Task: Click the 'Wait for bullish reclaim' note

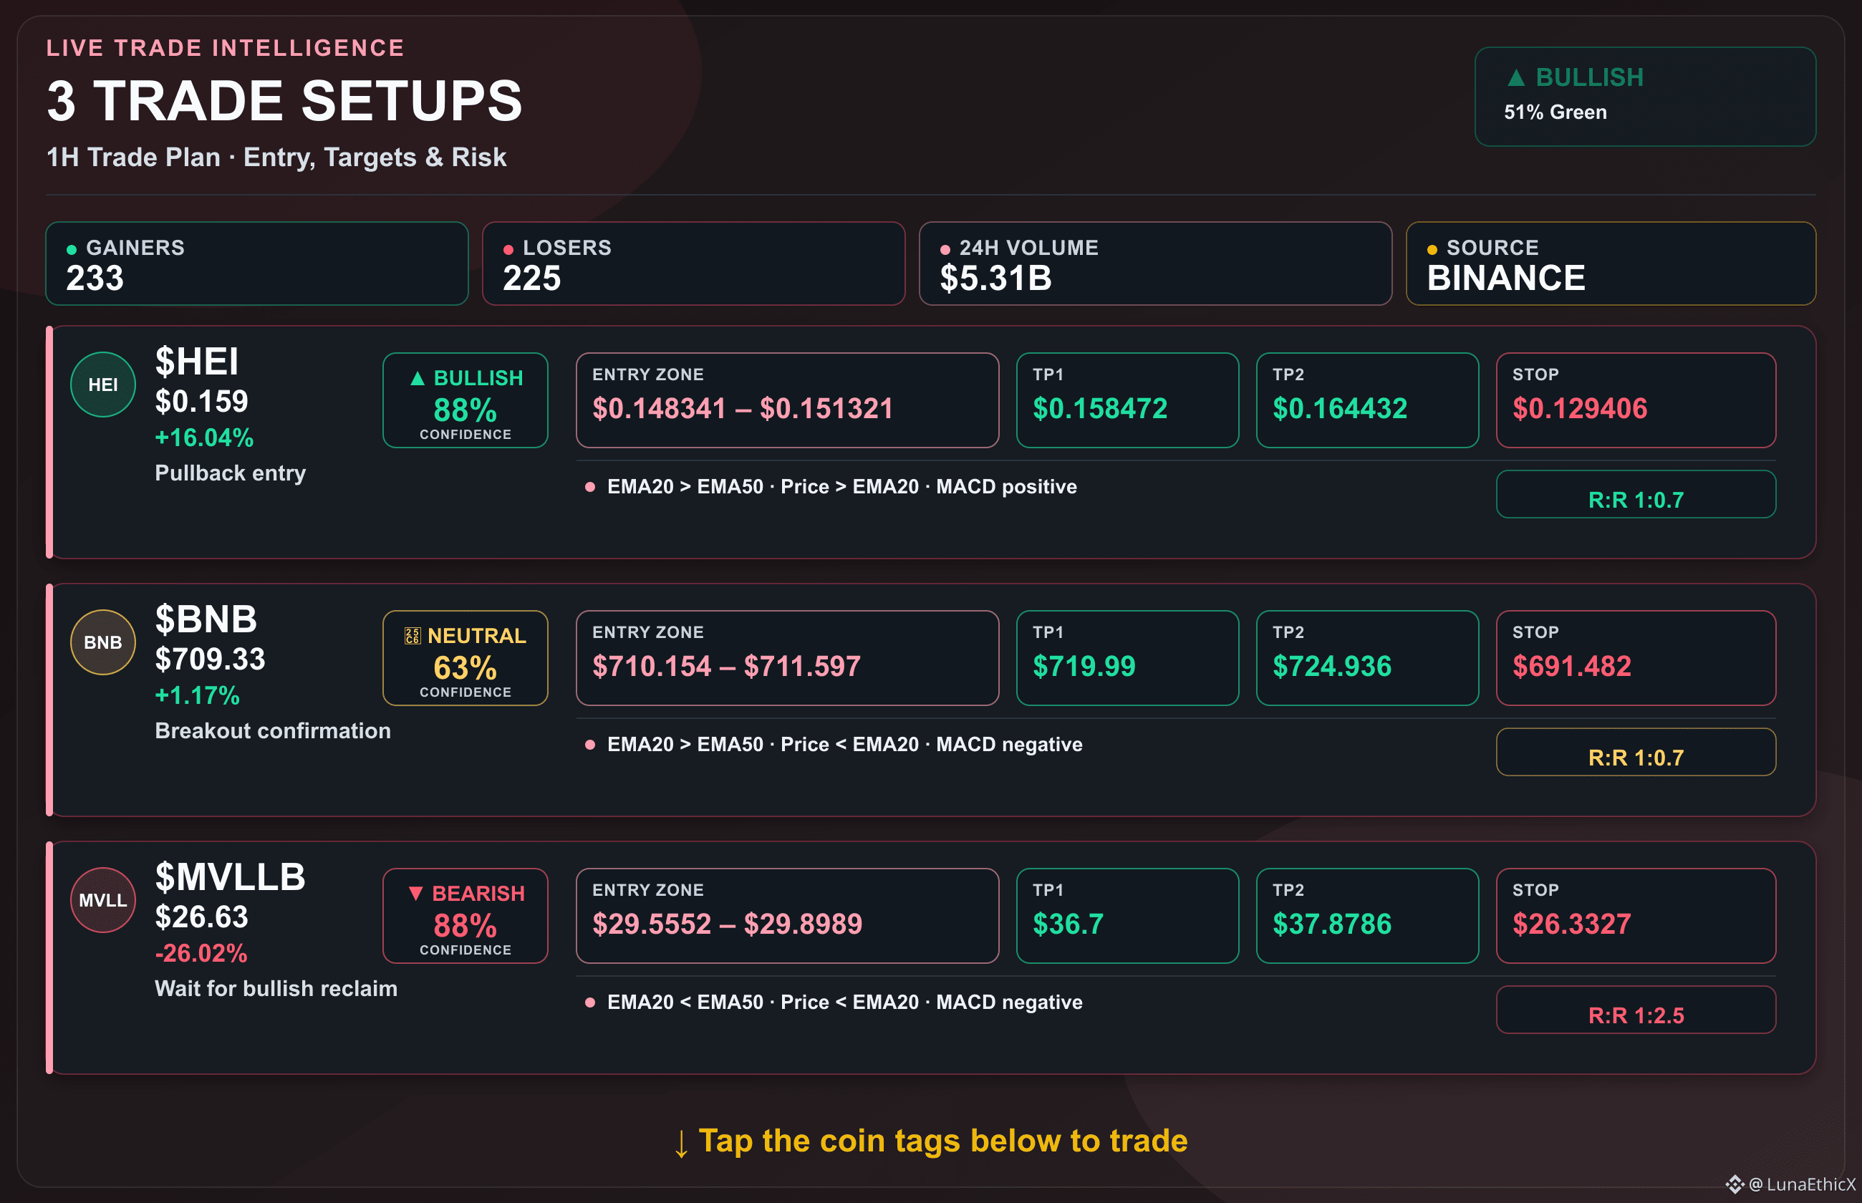Action: coord(276,988)
